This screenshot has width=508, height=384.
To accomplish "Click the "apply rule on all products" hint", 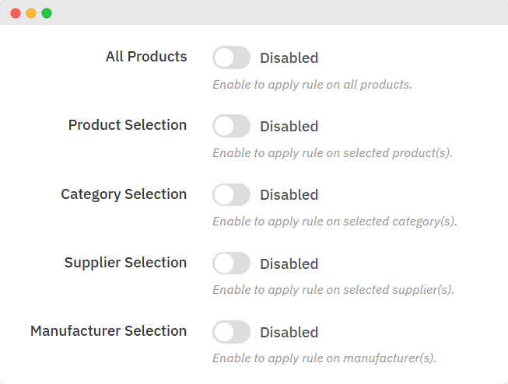I will click(312, 84).
